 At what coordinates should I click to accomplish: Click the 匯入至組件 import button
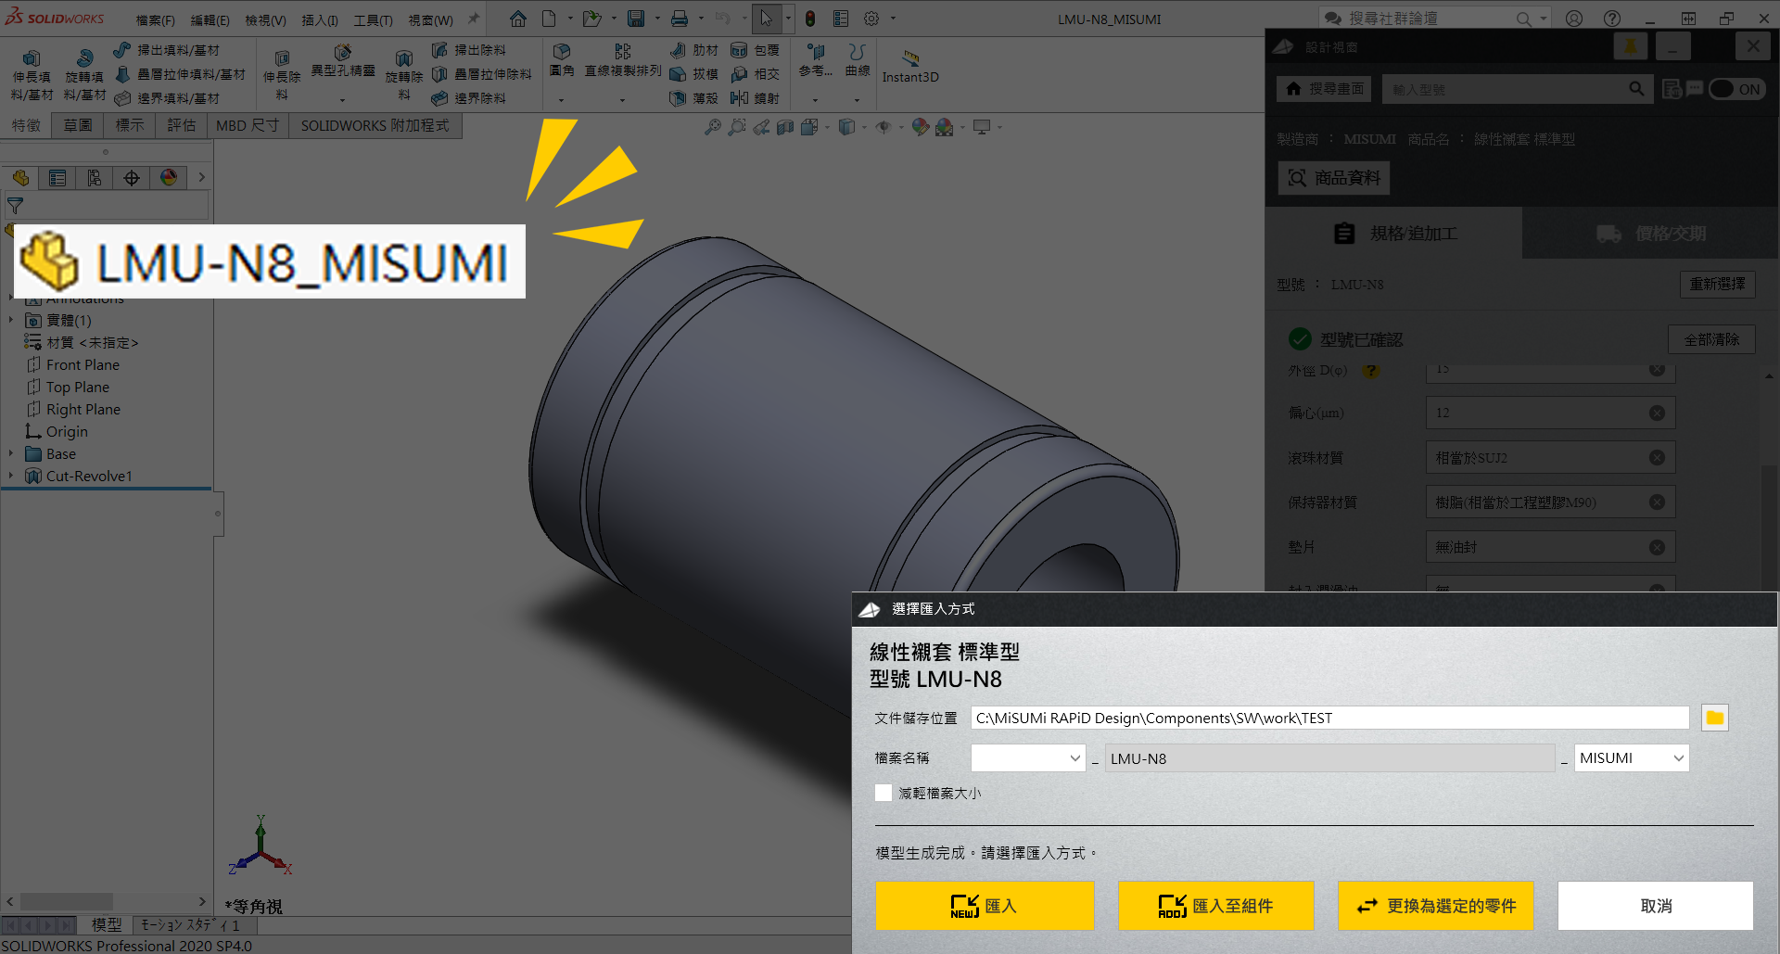pos(1215,906)
